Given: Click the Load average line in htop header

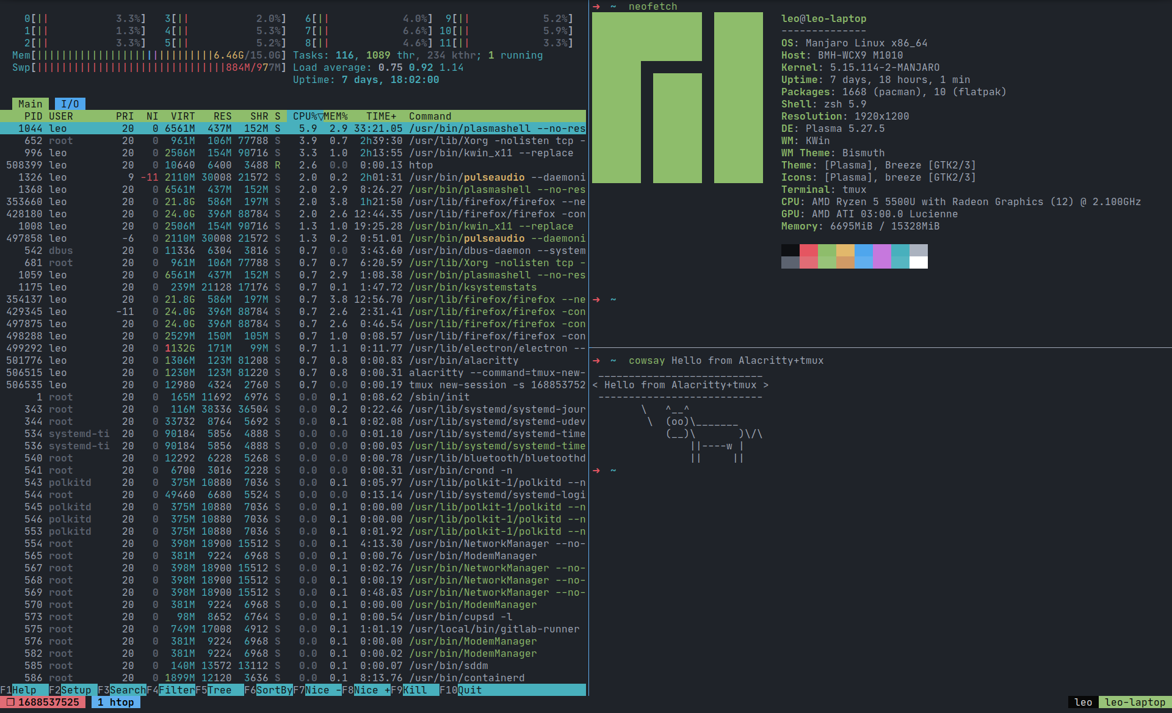Looking at the screenshot, I should point(378,67).
